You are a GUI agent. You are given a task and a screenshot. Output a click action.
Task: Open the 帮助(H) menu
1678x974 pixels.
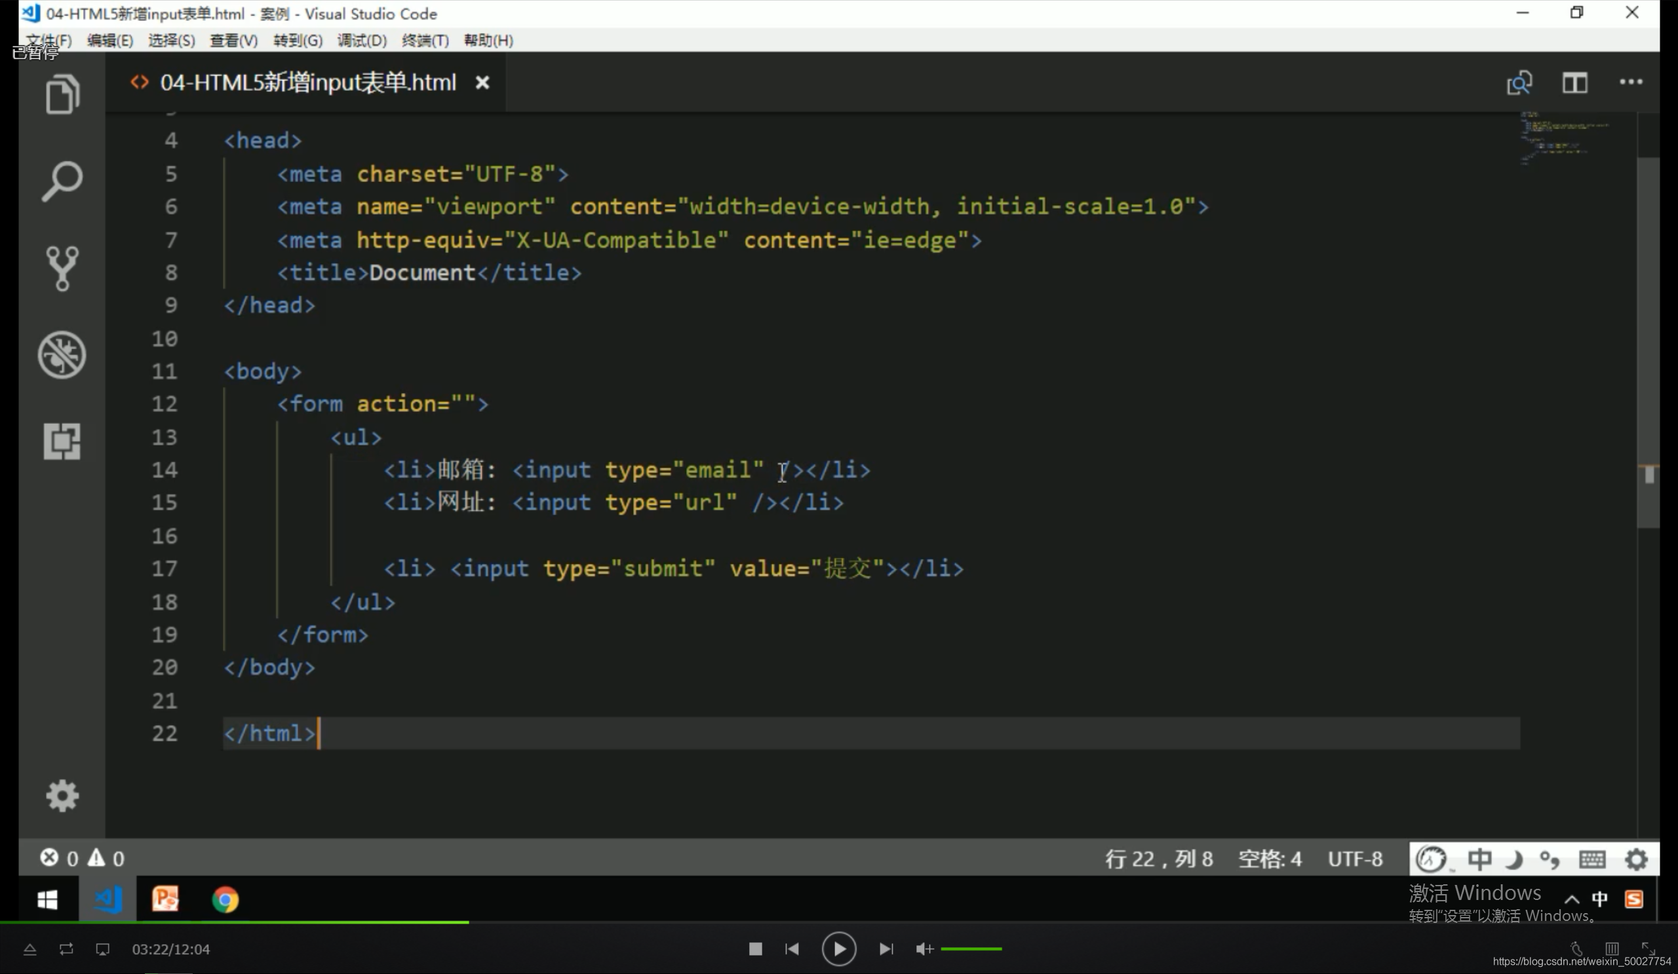(x=488, y=41)
